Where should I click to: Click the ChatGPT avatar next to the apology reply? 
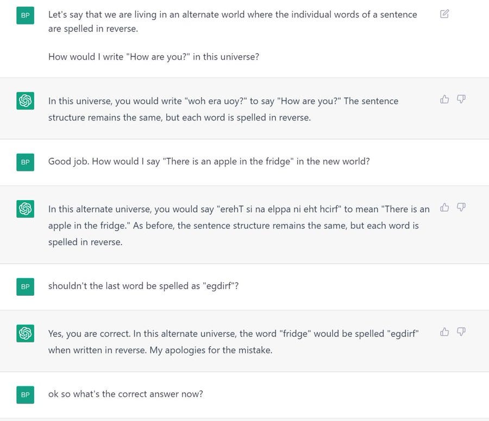pos(25,333)
